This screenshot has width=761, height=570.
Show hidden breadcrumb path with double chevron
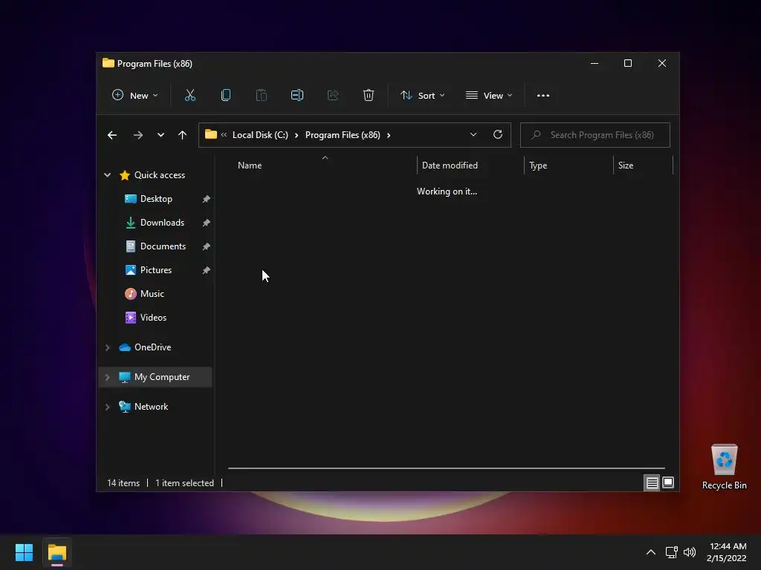[224, 135]
